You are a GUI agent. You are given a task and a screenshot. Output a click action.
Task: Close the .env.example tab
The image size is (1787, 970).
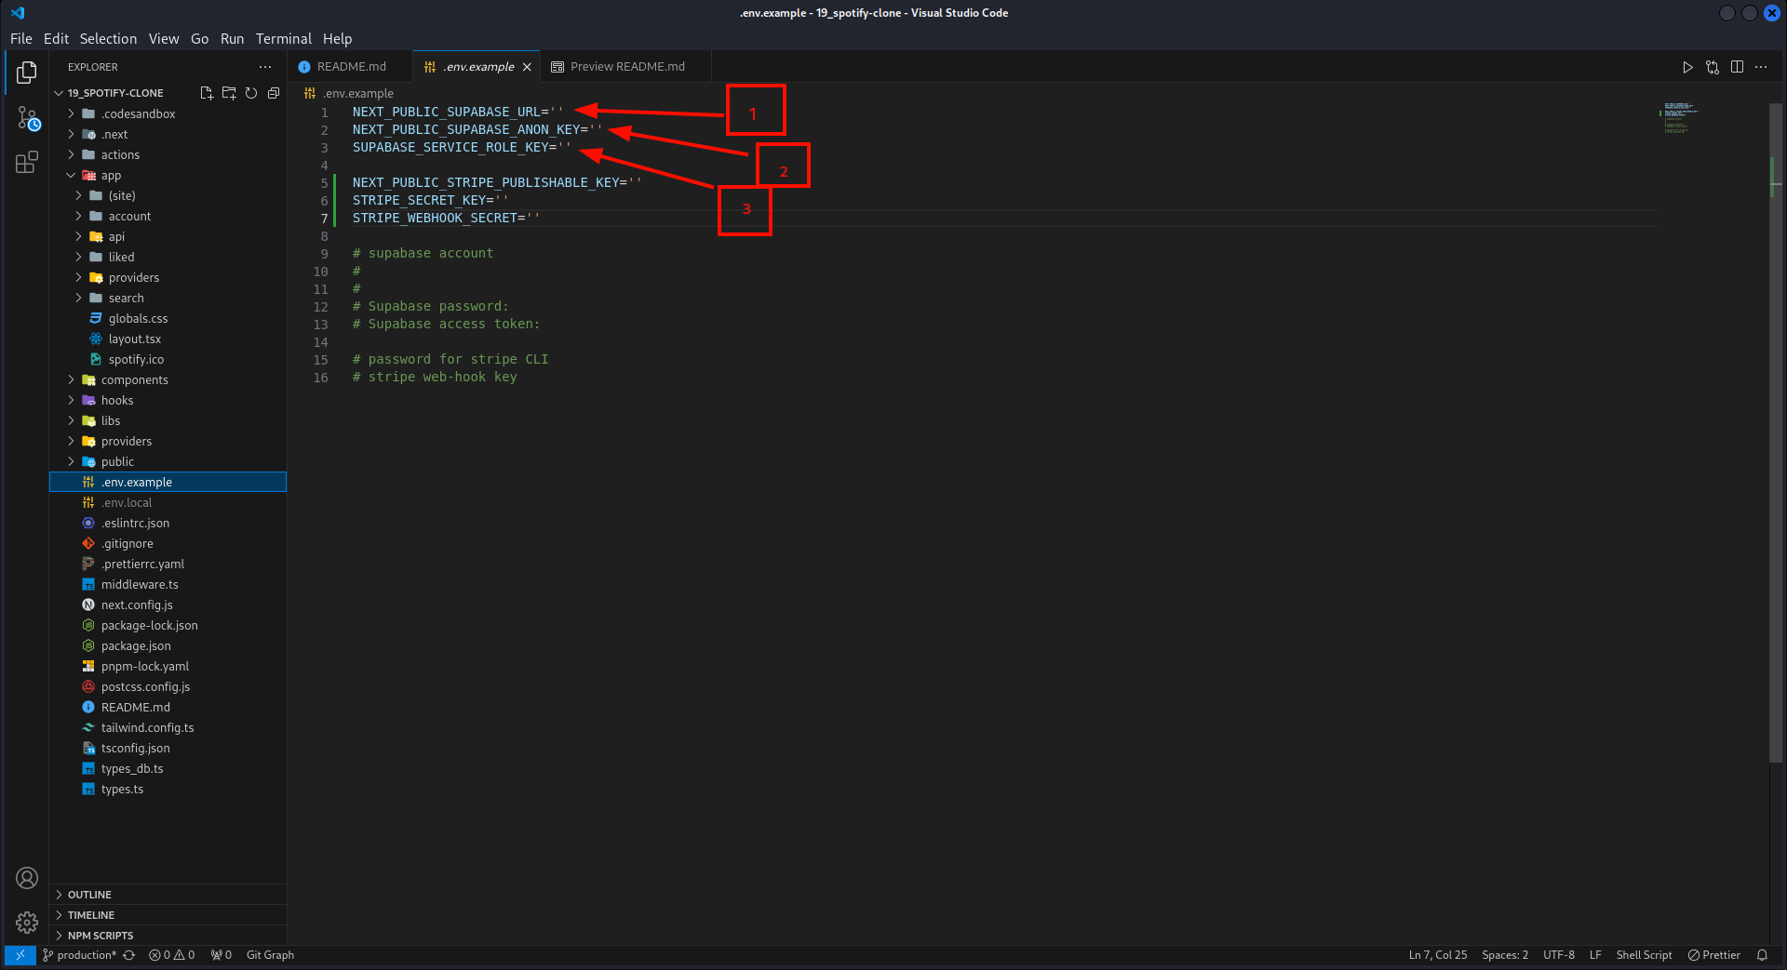pyautogui.click(x=527, y=67)
